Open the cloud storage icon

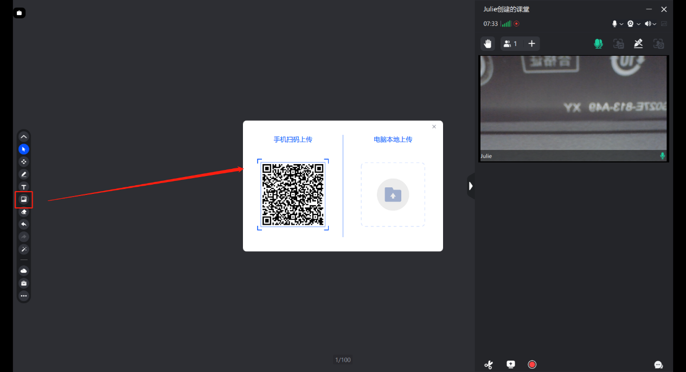tap(24, 271)
